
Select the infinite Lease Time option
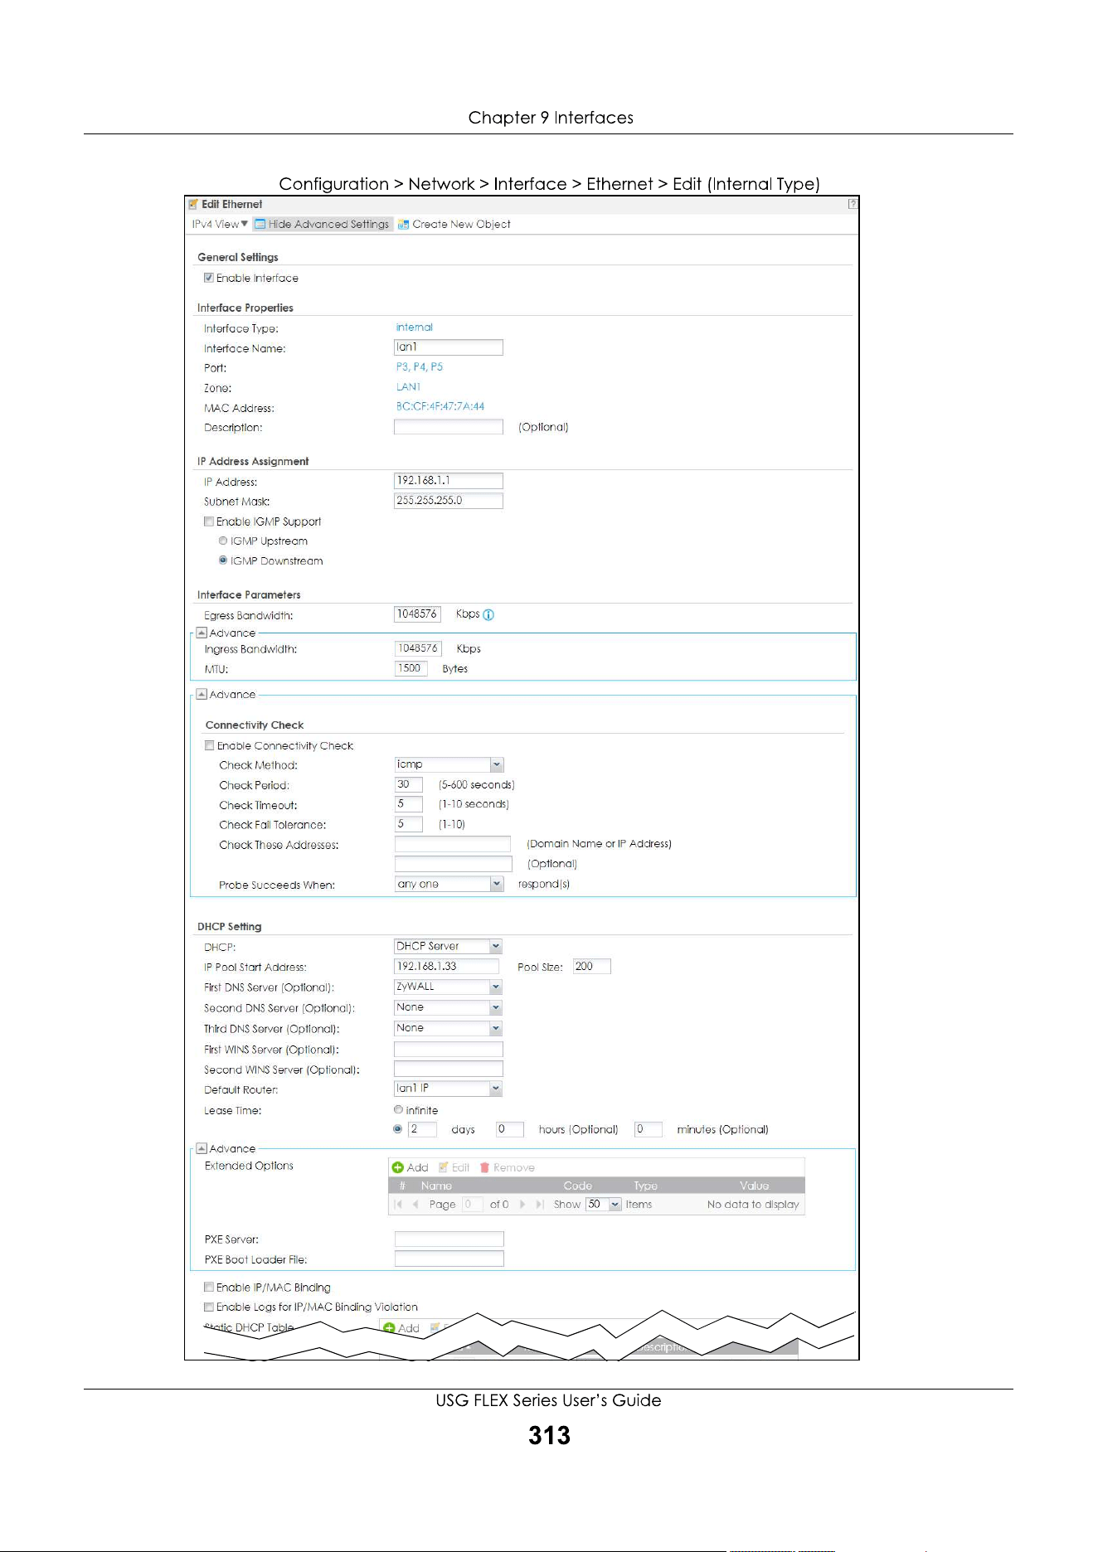[399, 1109]
